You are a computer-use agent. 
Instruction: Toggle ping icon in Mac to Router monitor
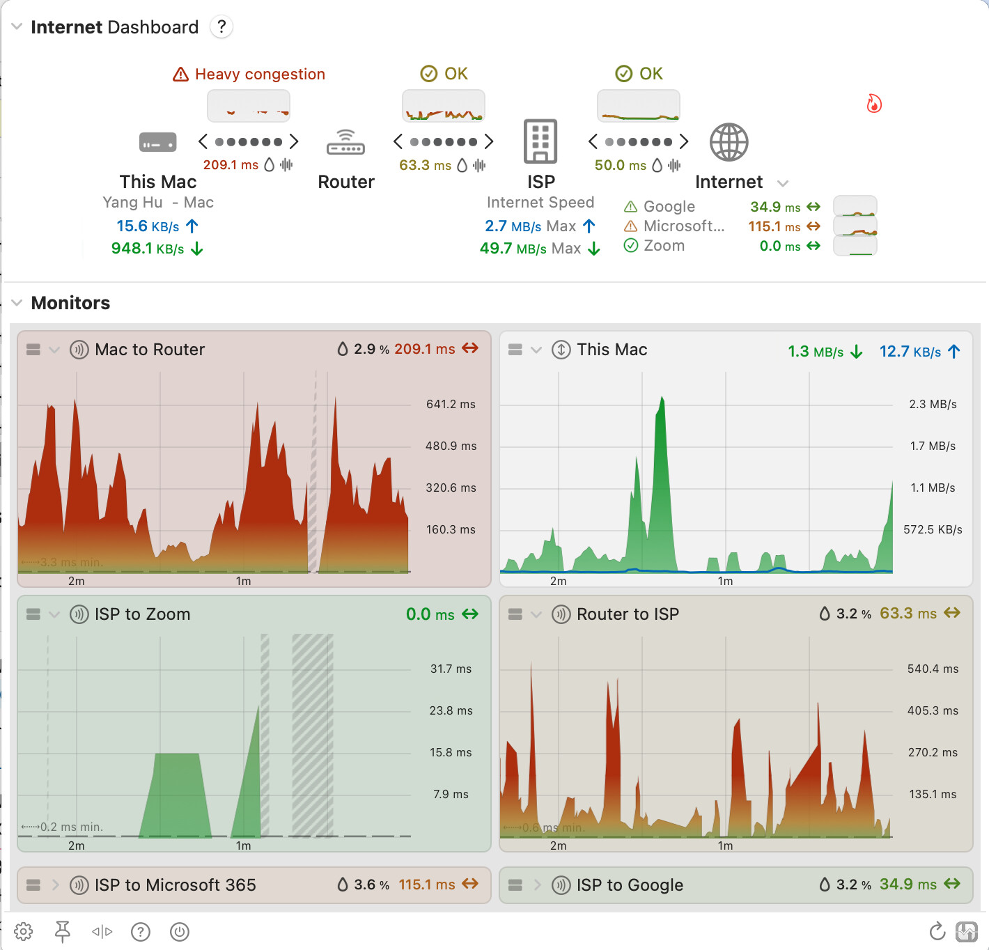click(x=79, y=350)
